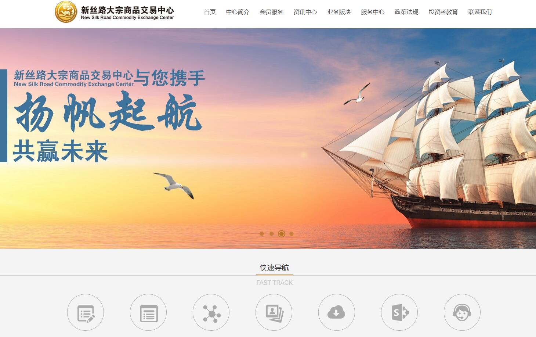Go to 会员服务 in navigation
Image resolution: width=536 pixels, height=337 pixels.
pyautogui.click(x=272, y=12)
